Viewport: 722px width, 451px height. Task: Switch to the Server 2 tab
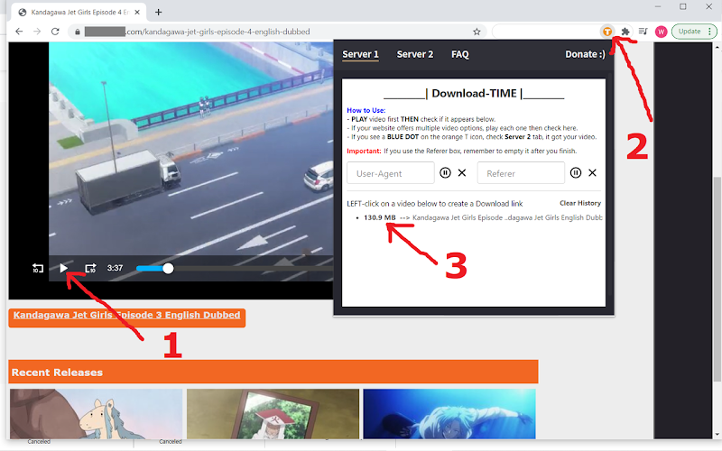(415, 54)
